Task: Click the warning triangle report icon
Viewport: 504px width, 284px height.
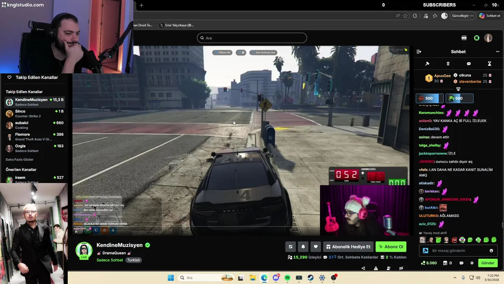Action: (x=376, y=268)
